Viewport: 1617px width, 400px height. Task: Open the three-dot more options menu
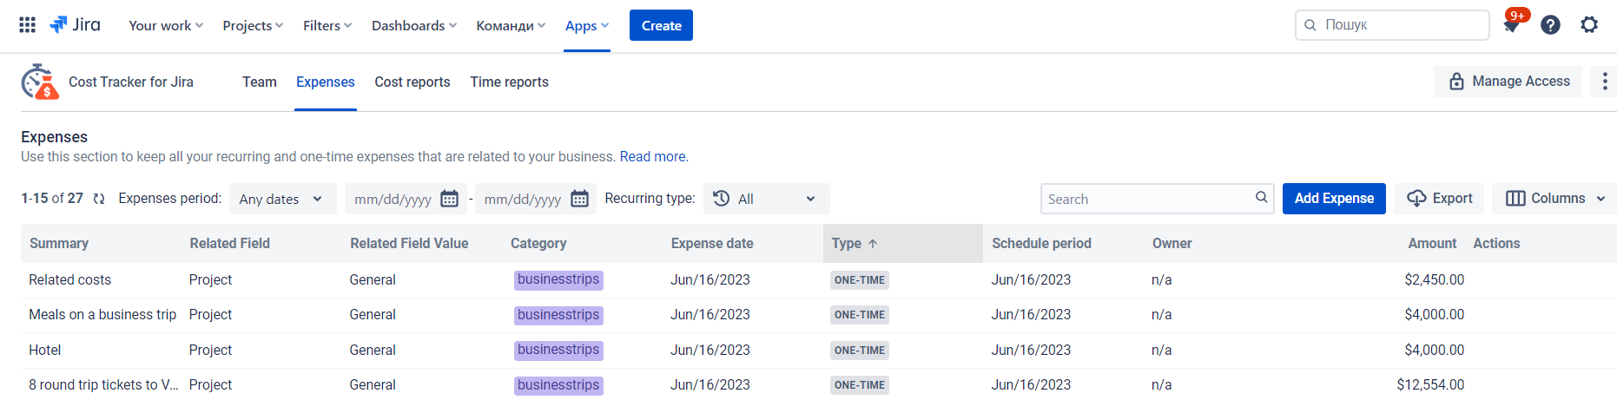(1604, 82)
